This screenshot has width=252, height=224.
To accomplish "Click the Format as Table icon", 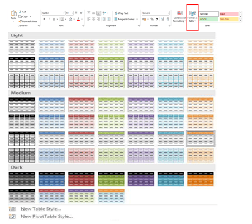I will 192,13.
